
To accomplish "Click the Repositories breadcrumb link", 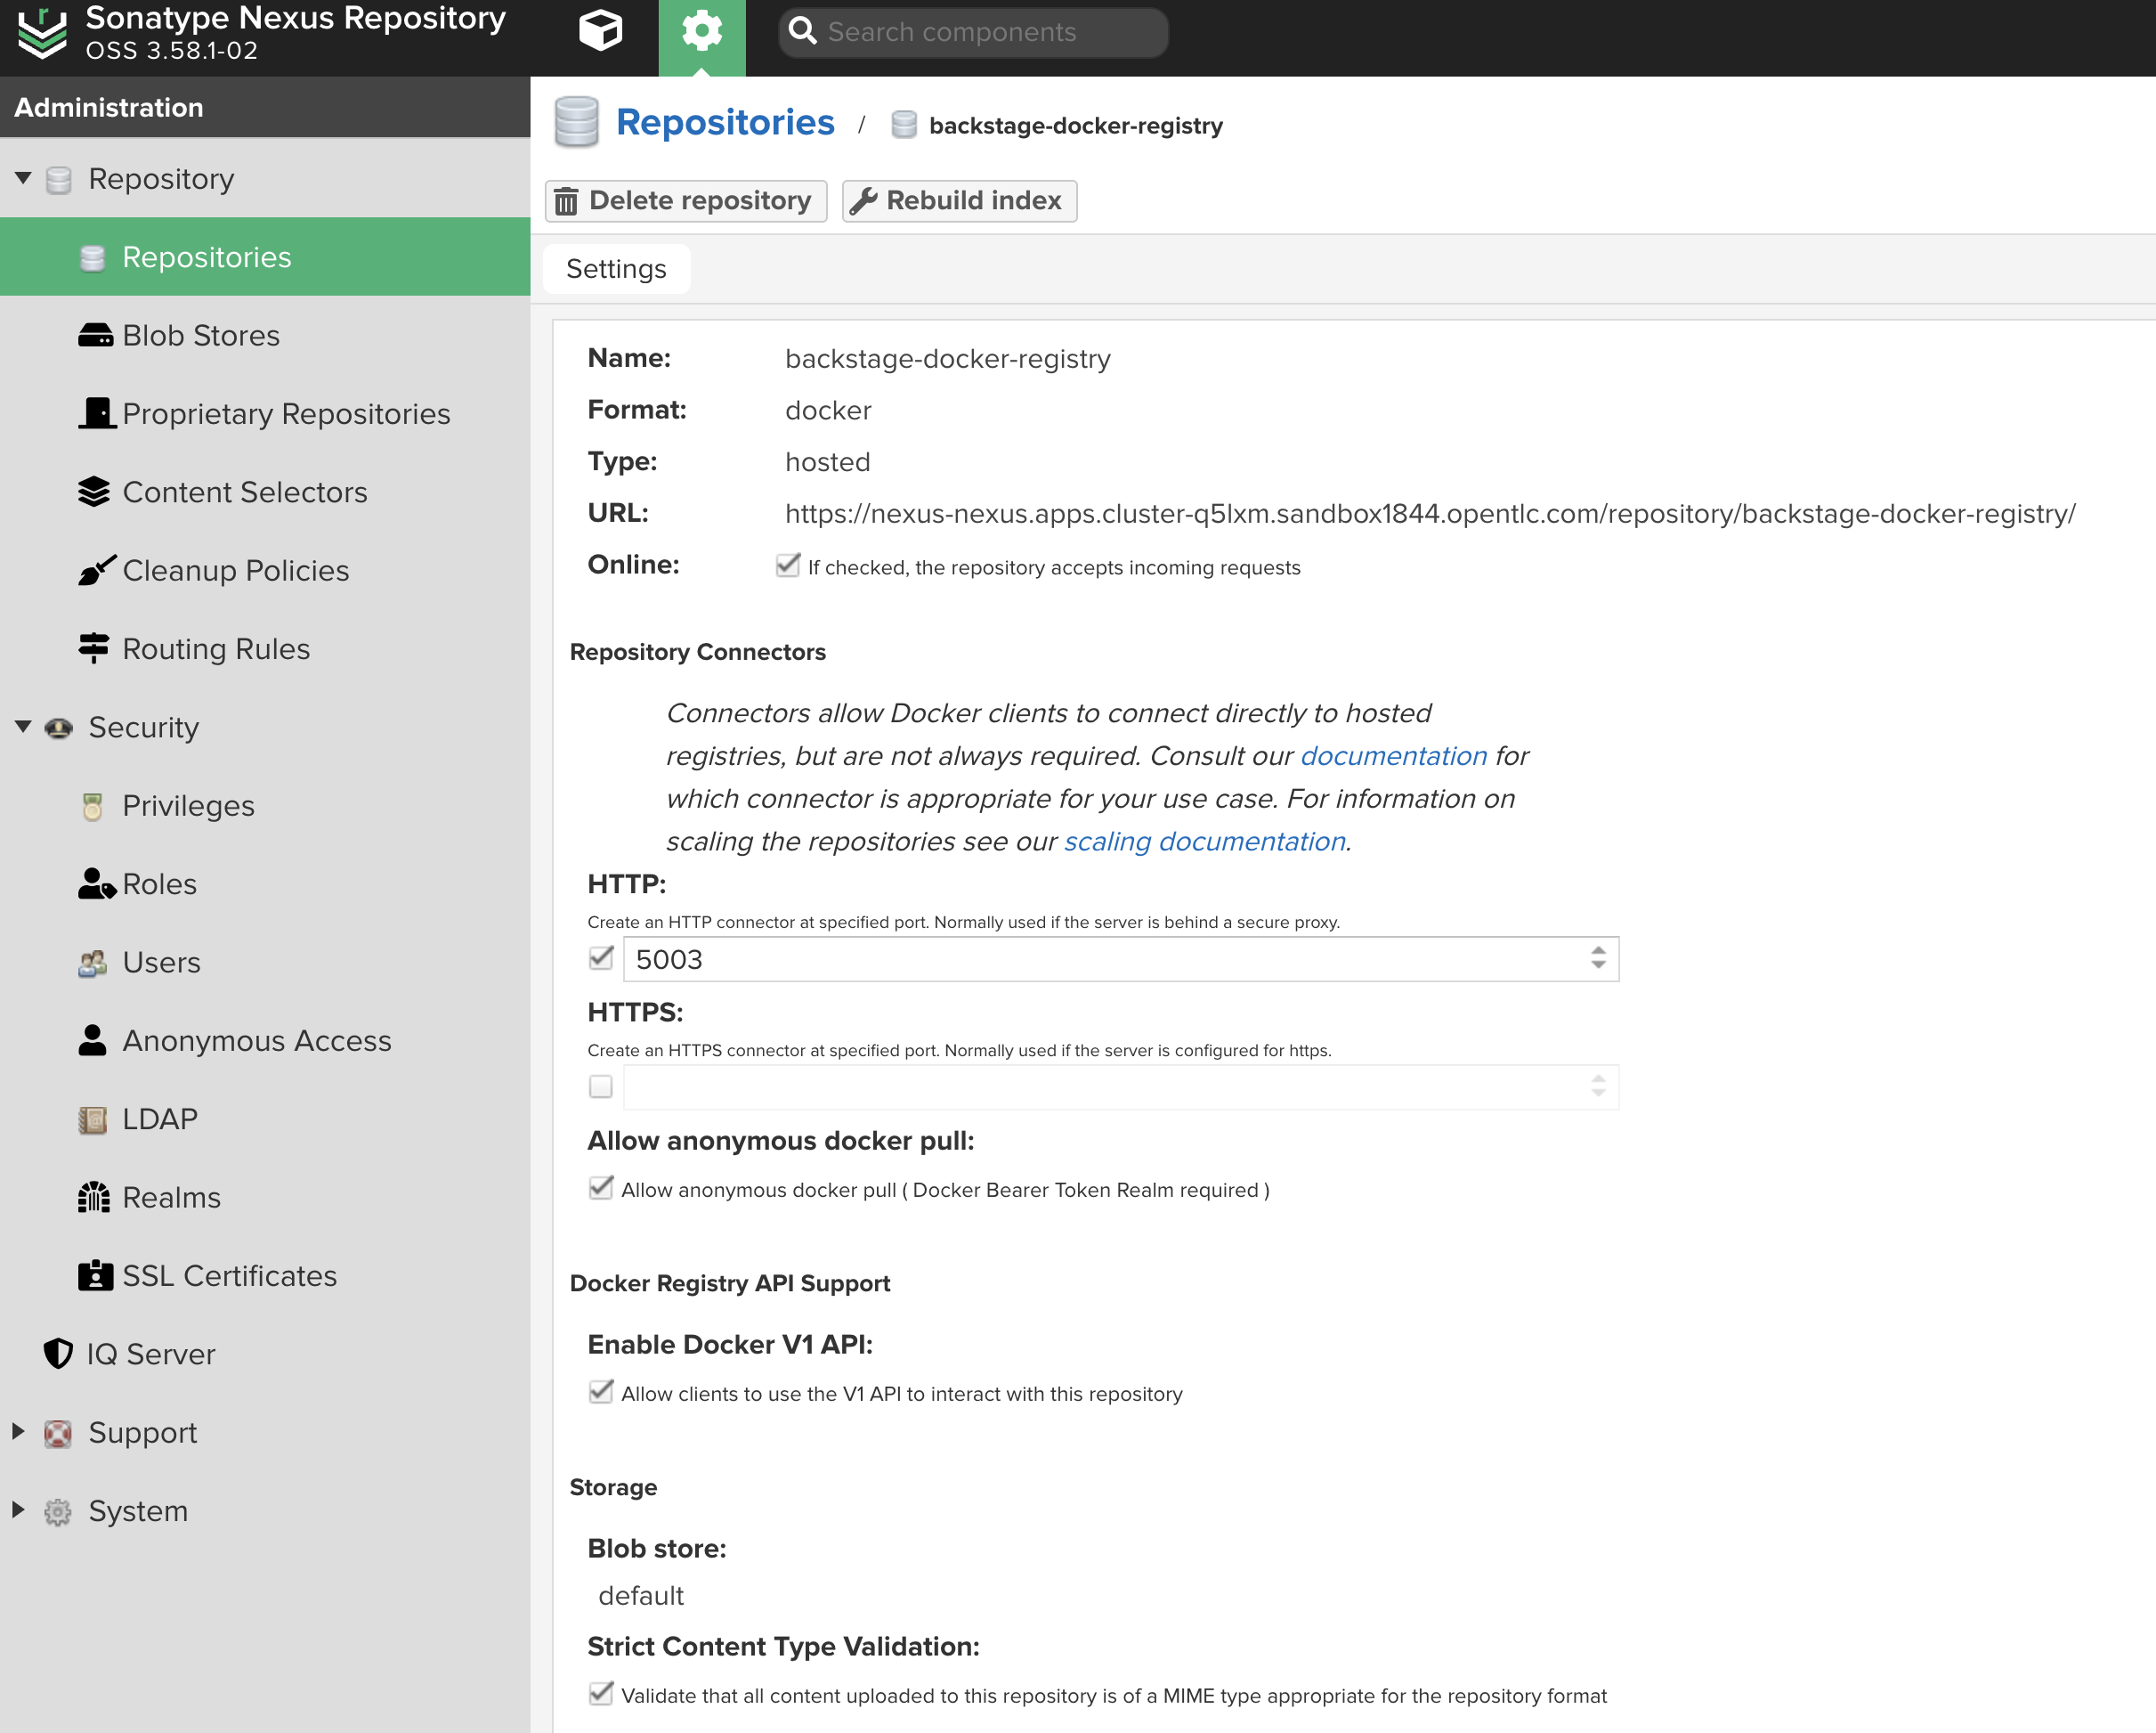I will [x=725, y=122].
